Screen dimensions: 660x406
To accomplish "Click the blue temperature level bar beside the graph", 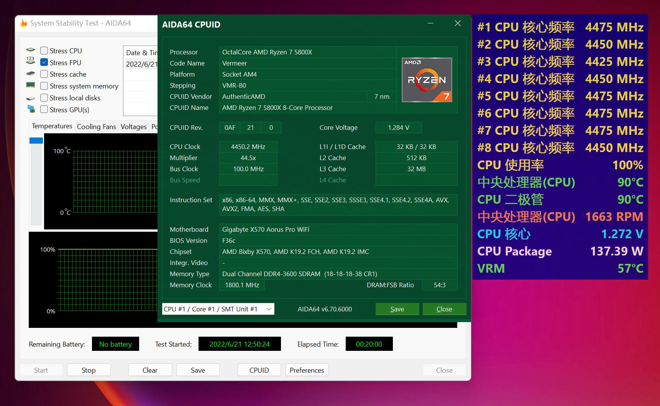I will tap(36, 141).
